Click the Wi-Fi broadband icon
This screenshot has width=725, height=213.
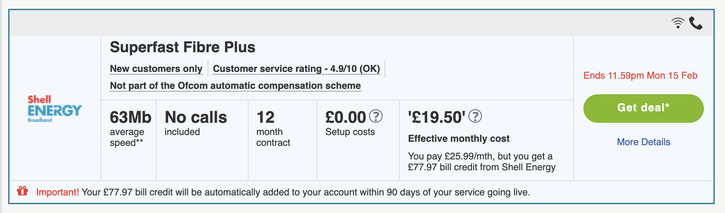[678, 23]
